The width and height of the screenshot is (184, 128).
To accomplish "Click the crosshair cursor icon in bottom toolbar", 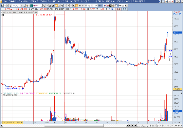I will point(158,126).
